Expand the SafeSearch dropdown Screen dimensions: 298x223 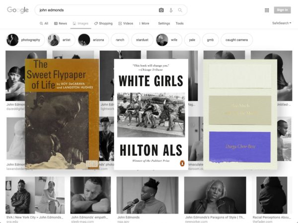(282, 23)
